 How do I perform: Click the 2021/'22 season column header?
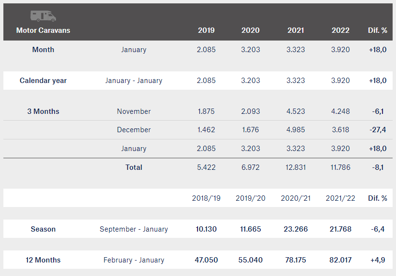point(340,198)
